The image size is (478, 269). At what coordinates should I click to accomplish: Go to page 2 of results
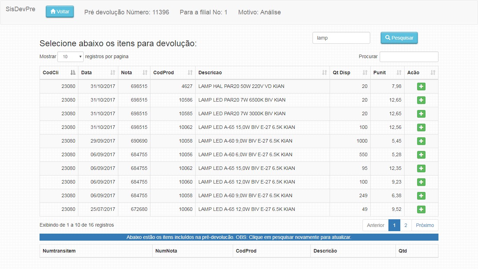pyautogui.click(x=406, y=225)
